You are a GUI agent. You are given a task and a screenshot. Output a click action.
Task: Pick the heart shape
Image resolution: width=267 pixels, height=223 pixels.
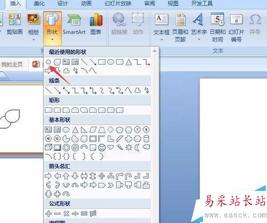(x=111, y=148)
